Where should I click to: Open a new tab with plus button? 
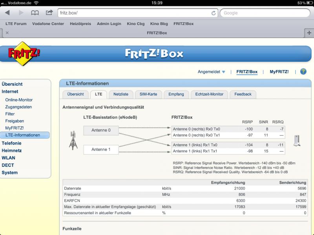pos(309,33)
